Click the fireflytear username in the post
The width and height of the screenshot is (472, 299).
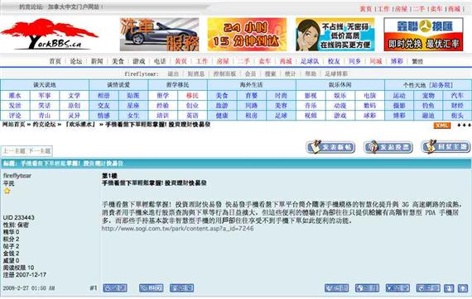pos(17,176)
